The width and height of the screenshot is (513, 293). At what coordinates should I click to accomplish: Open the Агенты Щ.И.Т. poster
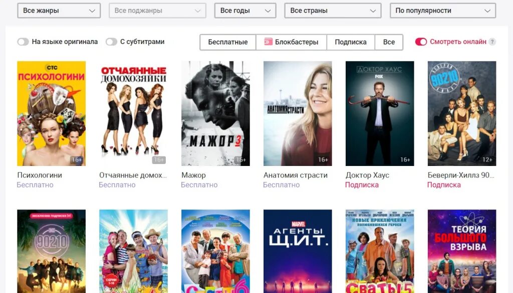click(298, 251)
